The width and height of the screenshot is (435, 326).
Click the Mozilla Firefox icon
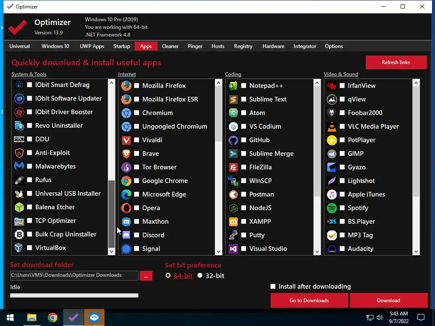126,86
